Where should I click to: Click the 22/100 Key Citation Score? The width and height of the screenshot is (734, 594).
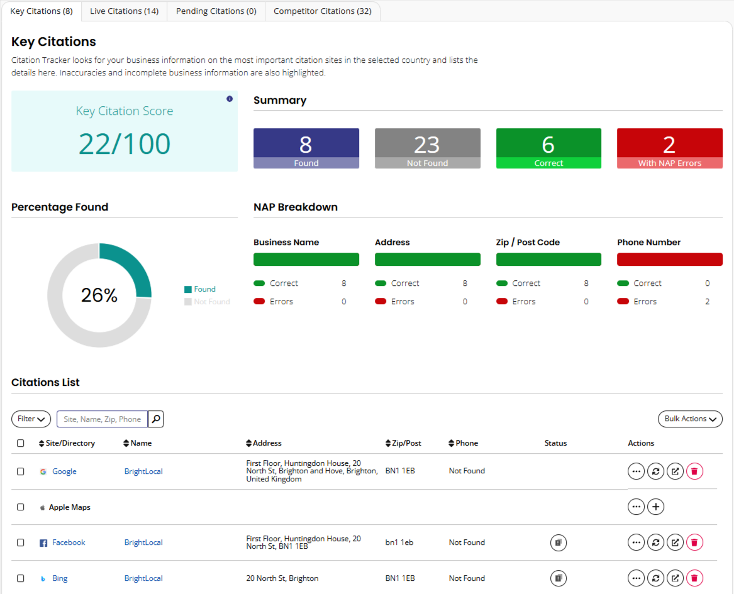[125, 143]
